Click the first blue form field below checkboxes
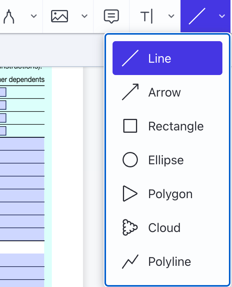232x287 pixels. 22,144
